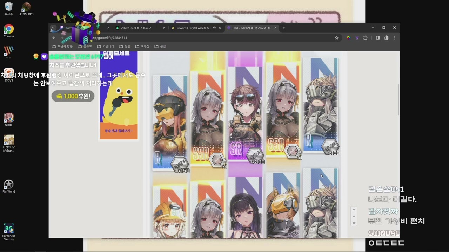Open the browser profile avatar
Screen dimensions: 449x252
(x=386, y=38)
